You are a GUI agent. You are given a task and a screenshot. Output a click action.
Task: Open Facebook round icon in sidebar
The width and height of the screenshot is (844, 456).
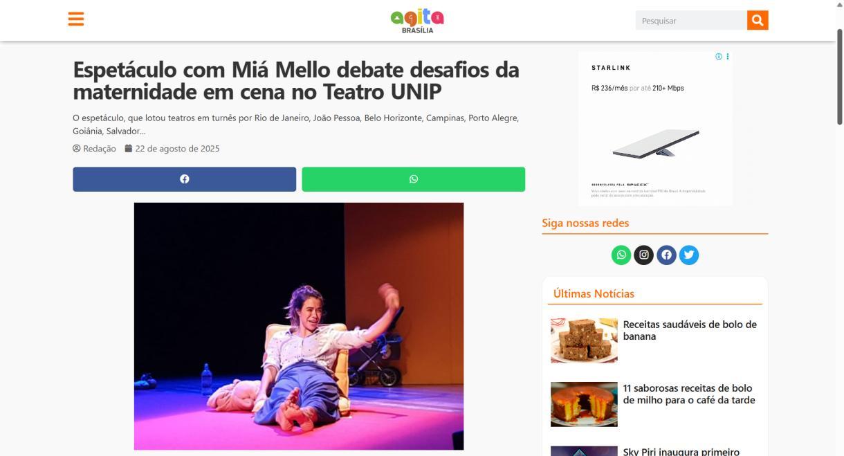pyautogui.click(x=666, y=255)
